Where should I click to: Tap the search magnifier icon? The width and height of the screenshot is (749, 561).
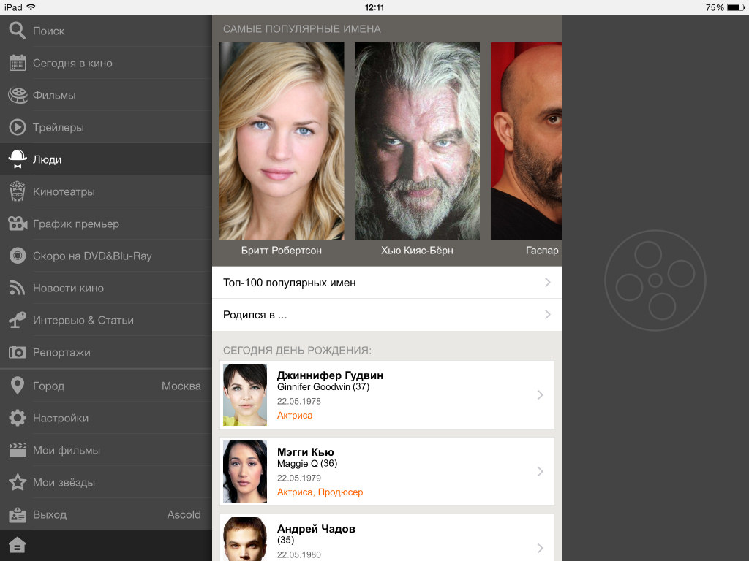17,31
